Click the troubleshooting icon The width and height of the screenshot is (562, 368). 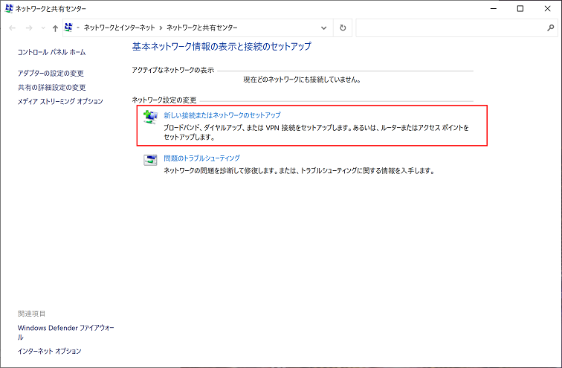tap(150, 160)
